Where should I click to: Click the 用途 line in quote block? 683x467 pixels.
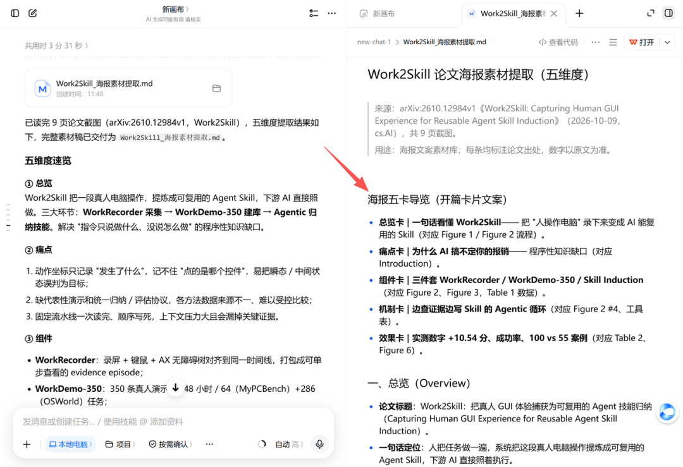point(493,150)
